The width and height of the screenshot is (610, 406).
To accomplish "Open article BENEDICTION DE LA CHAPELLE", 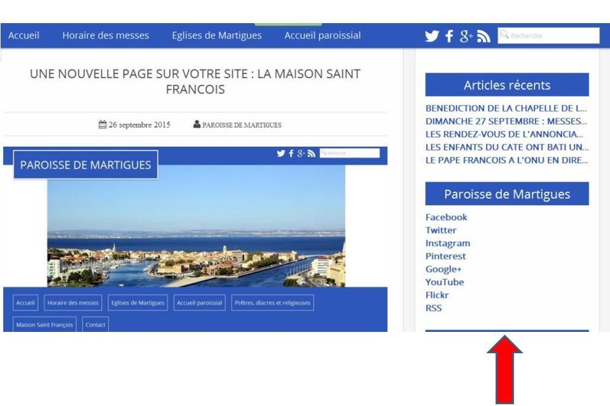I will coord(506,108).
